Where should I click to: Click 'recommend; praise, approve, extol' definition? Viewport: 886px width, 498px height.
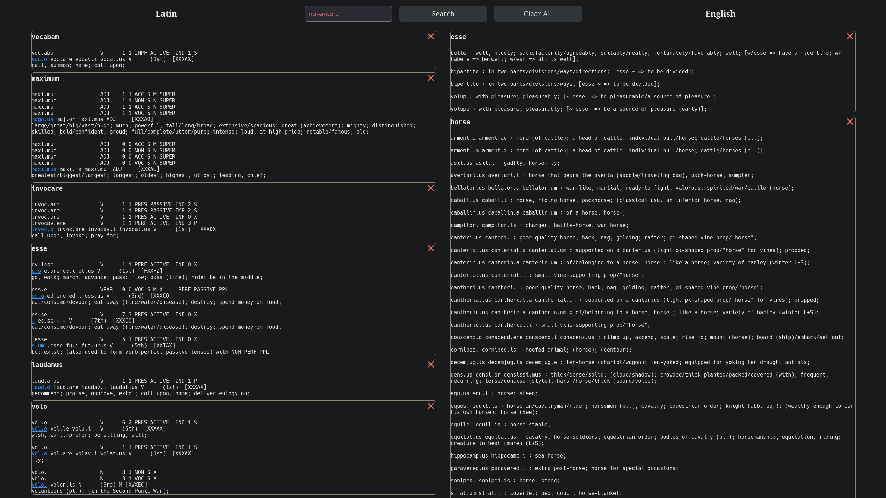pyautogui.click(x=141, y=393)
